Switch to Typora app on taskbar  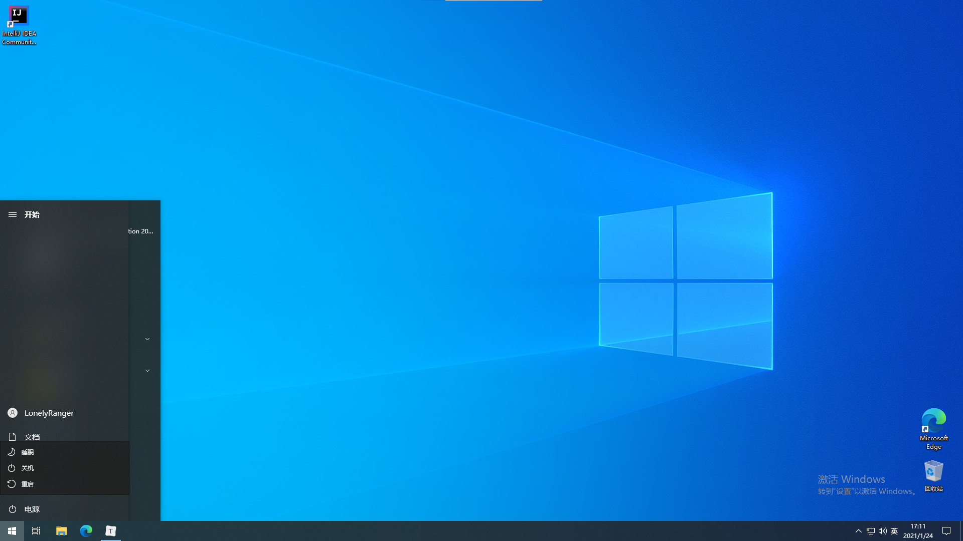pos(111,531)
